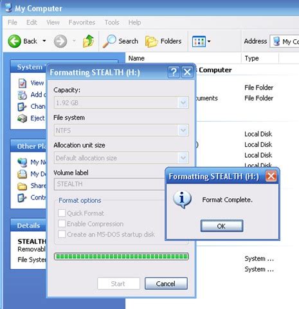
Task: Click the My Computer icon in Address bar
Action: pos(276,41)
